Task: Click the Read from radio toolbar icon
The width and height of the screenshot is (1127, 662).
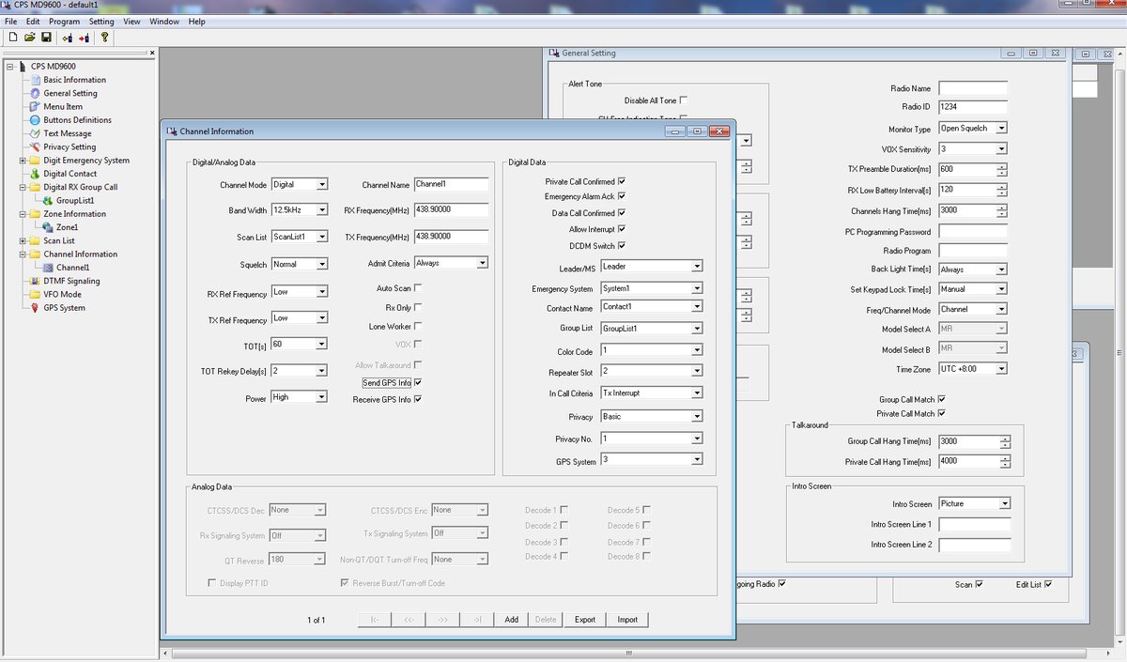Action: click(x=67, y=38)
